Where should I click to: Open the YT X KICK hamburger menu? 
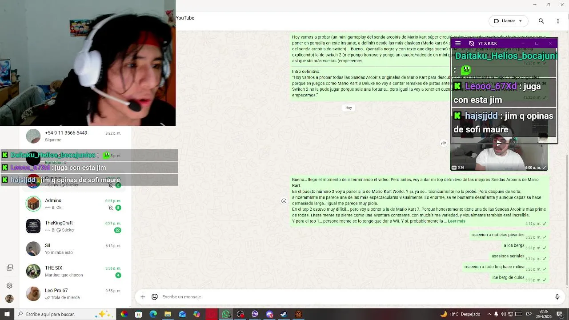click(458, 43)
